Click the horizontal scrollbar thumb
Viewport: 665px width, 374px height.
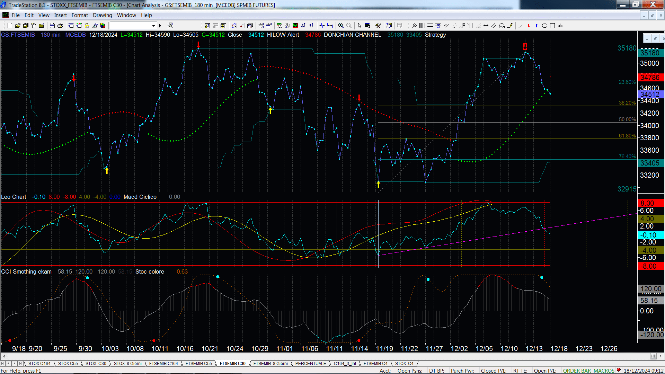tap(653, 356)
